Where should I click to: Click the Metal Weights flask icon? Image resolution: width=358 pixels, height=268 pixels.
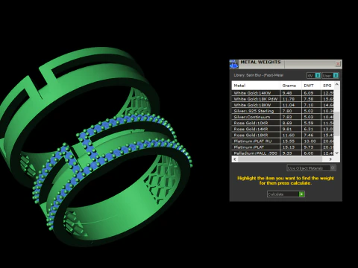click(233, 64)
